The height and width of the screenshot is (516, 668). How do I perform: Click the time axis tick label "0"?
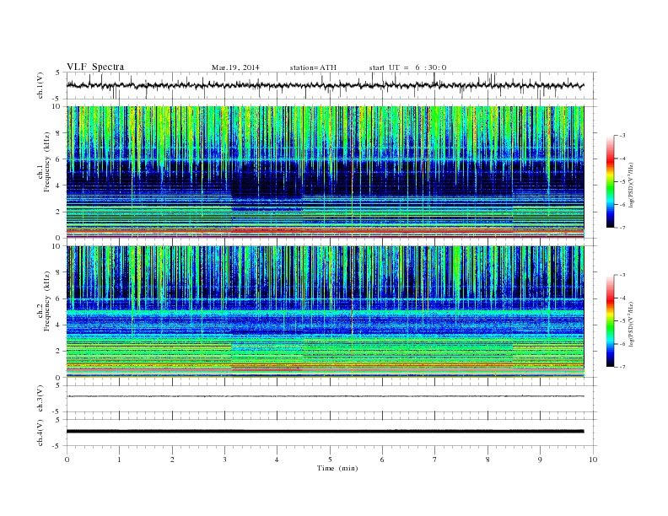[67, 460]
